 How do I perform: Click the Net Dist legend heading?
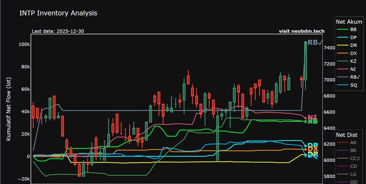pos(347,135)
